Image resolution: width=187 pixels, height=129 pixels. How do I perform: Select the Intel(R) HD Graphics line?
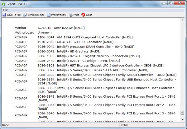pyautogui.click(x=69, y=51)
